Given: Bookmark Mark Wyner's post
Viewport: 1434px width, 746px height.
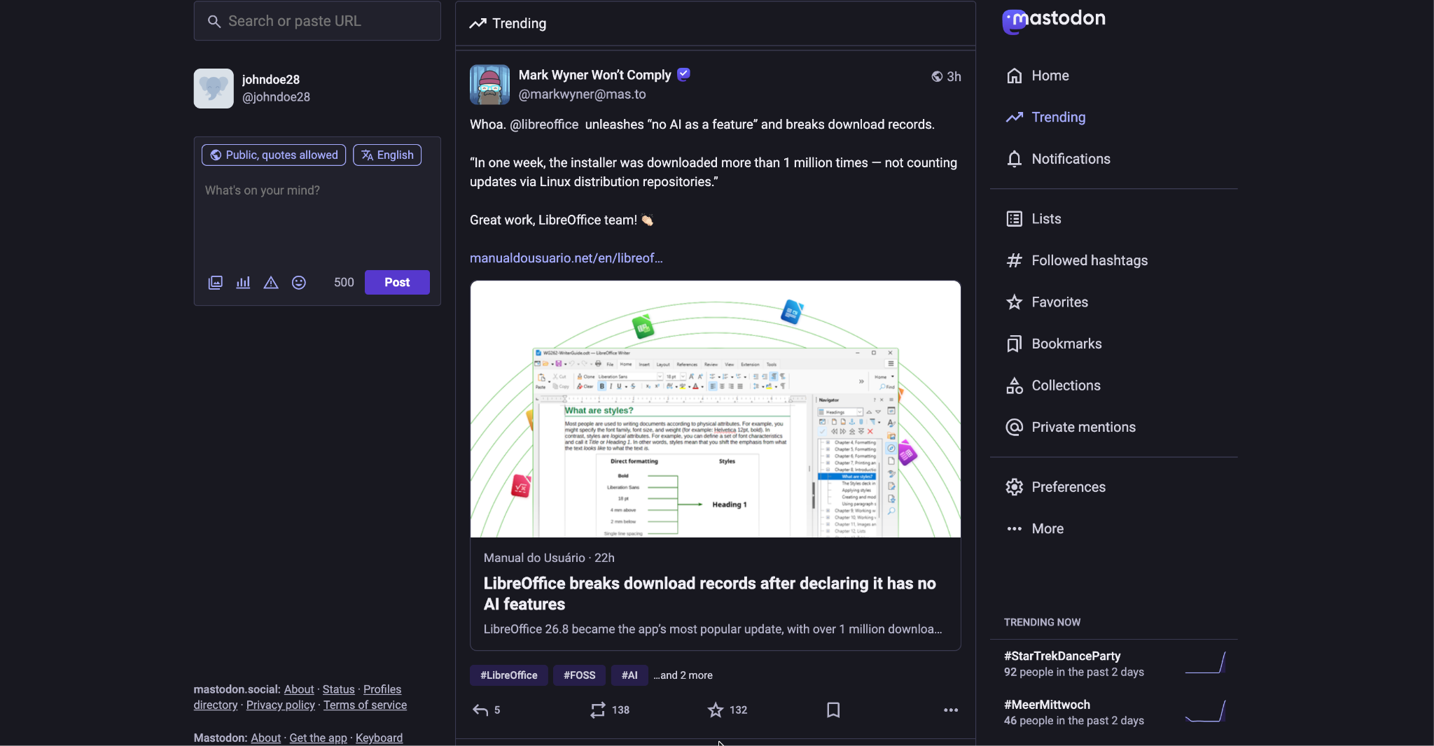Looking at the screenshot, I should [833, 711].
